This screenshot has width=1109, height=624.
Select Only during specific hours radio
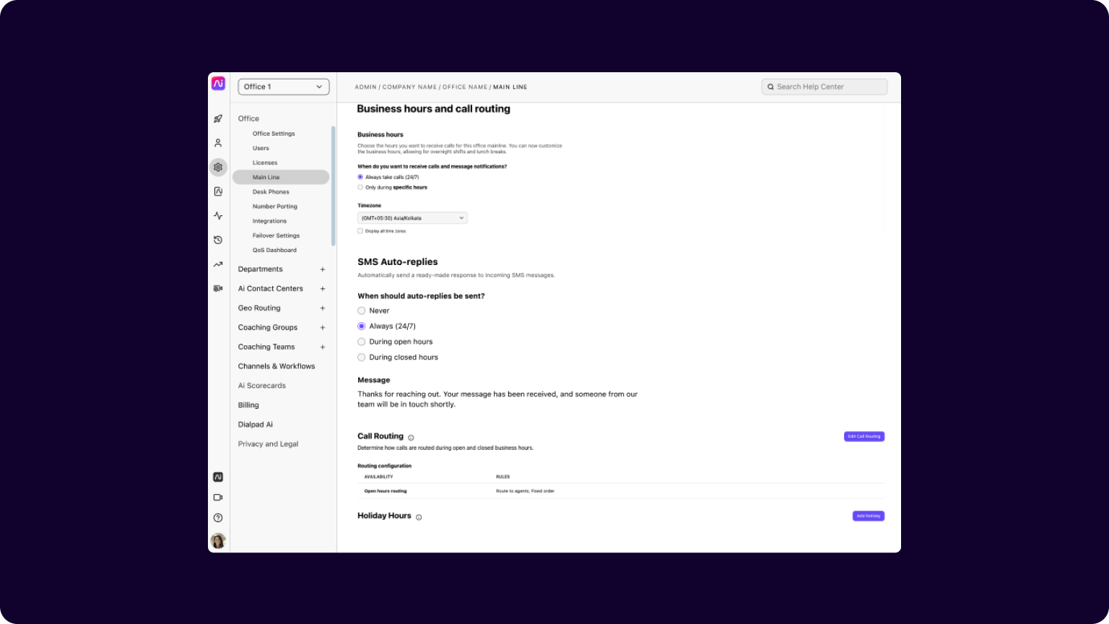(x=360, y=187)
